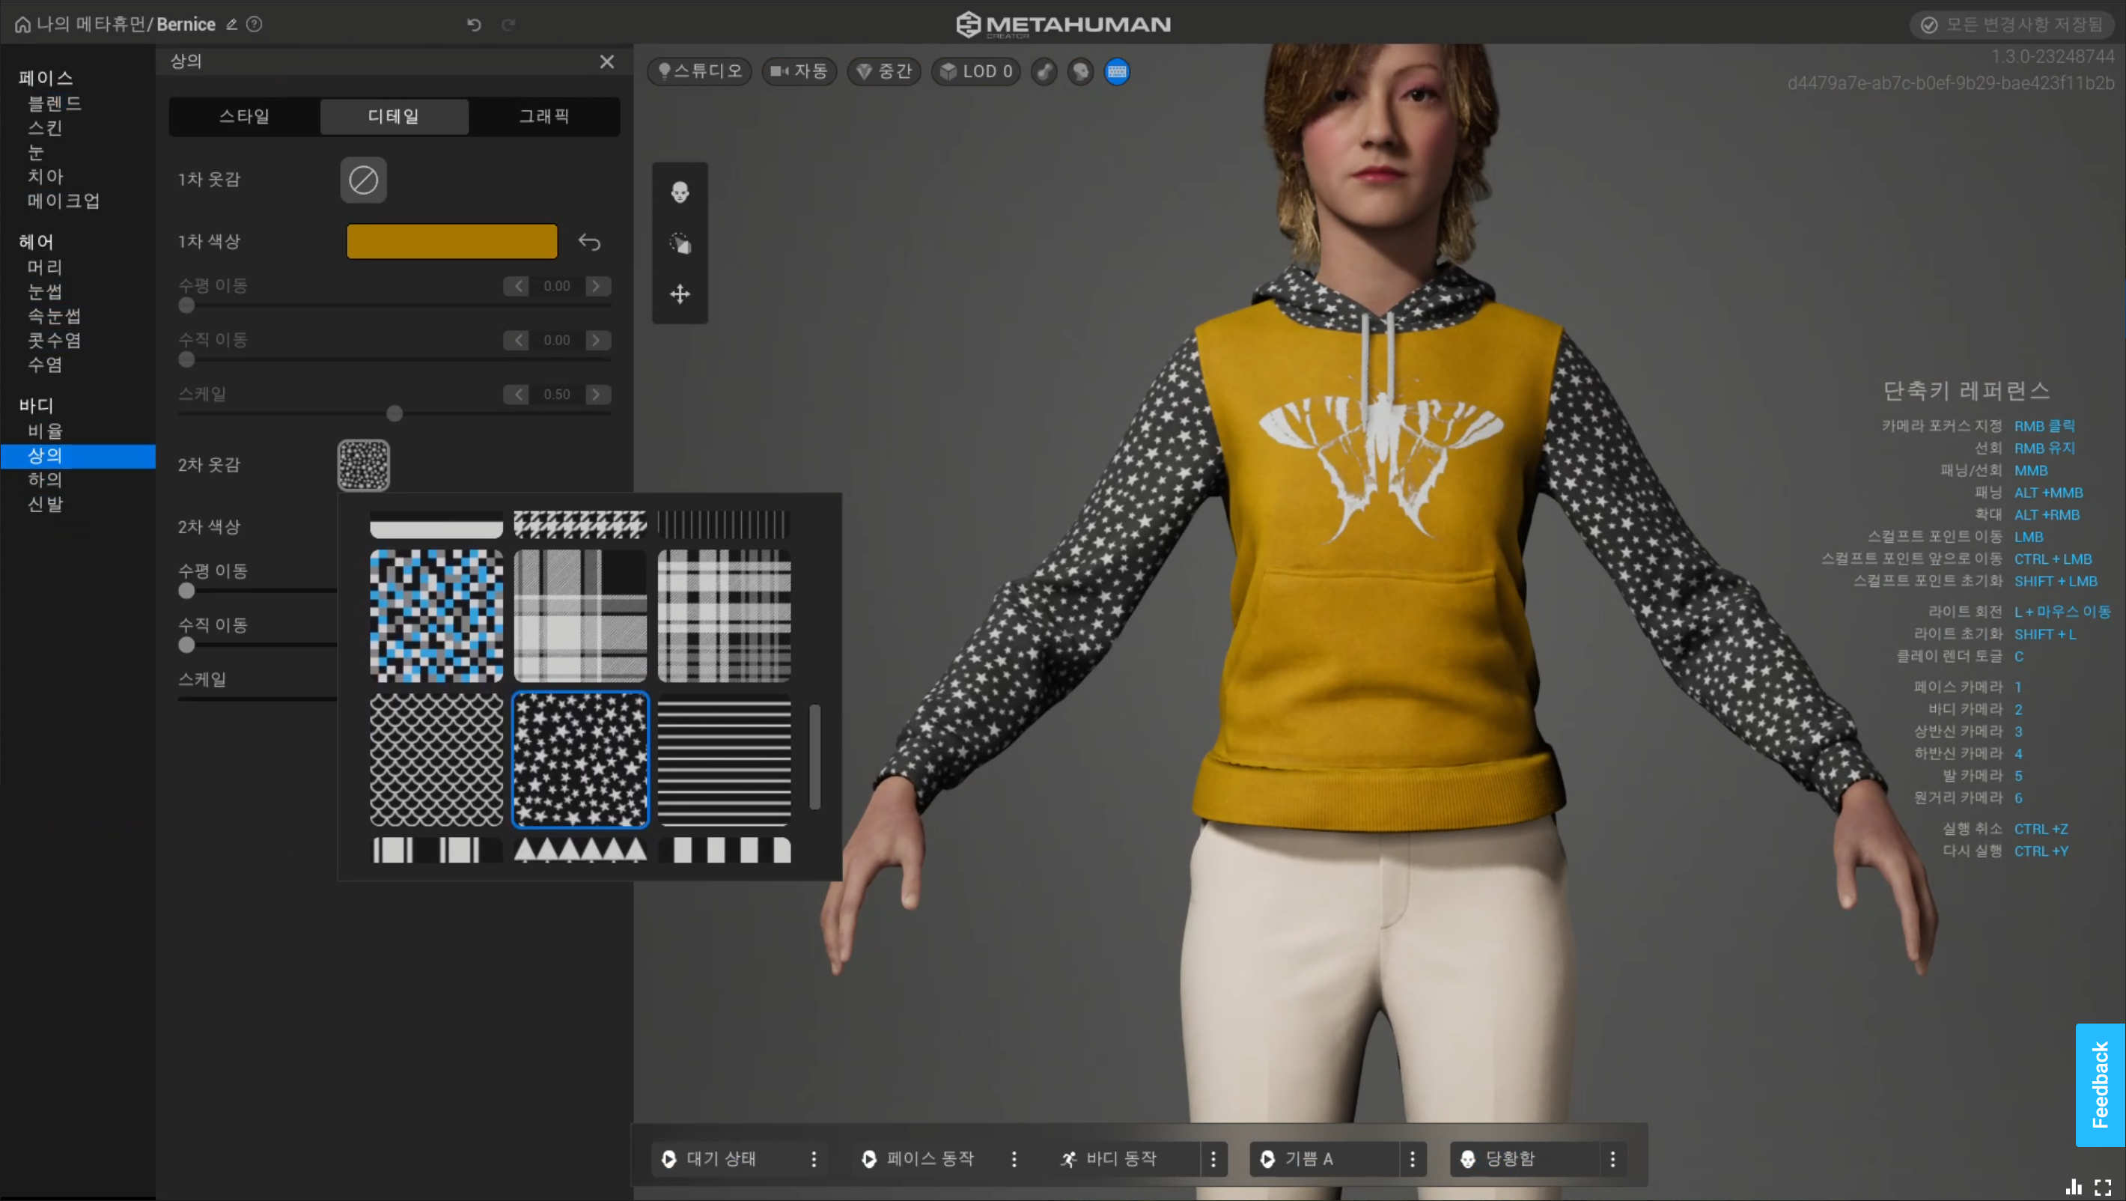This screenshot has height=1201, width=2126.
Task: Open fullscreen mode icon at bottom right
Action: coord(2103,1187)
